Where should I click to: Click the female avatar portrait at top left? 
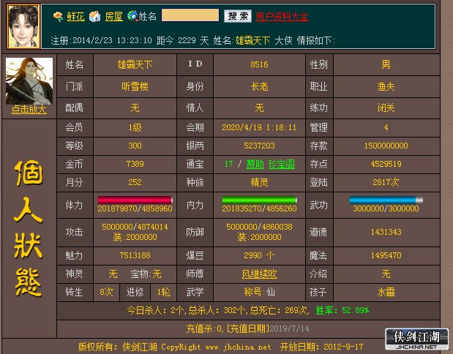(x=23, y=26)
